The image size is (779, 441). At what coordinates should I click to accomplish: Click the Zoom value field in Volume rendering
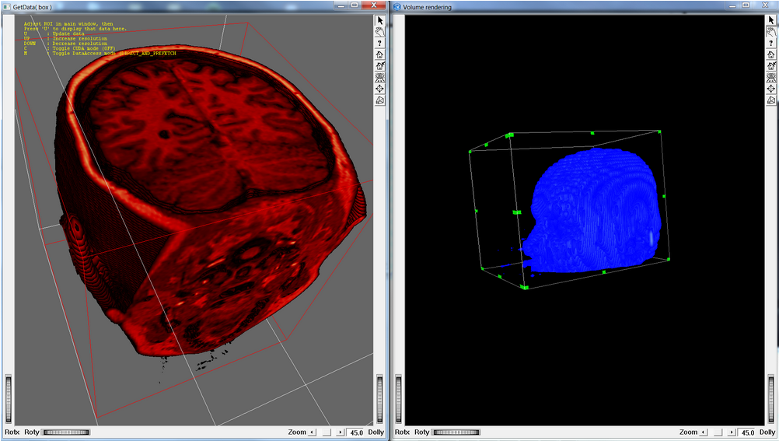[747, 432]
